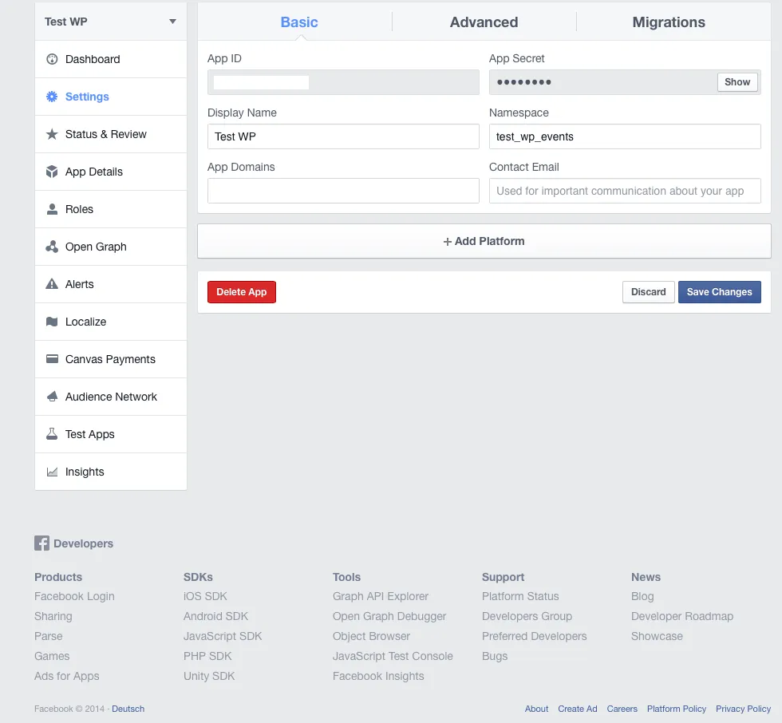The image size is (782, 723).
Task: Click the red Delete App button
Action: (x=241, y=292)
